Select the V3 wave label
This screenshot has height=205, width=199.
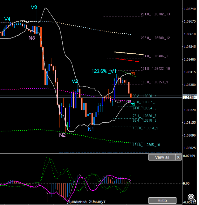34,7
